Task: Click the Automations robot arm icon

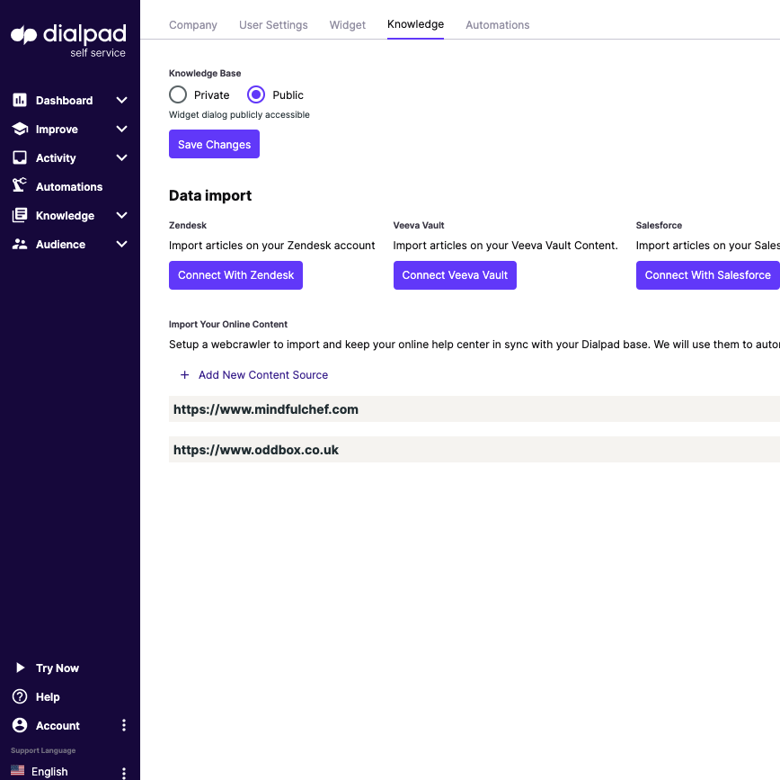Action: 20,184
